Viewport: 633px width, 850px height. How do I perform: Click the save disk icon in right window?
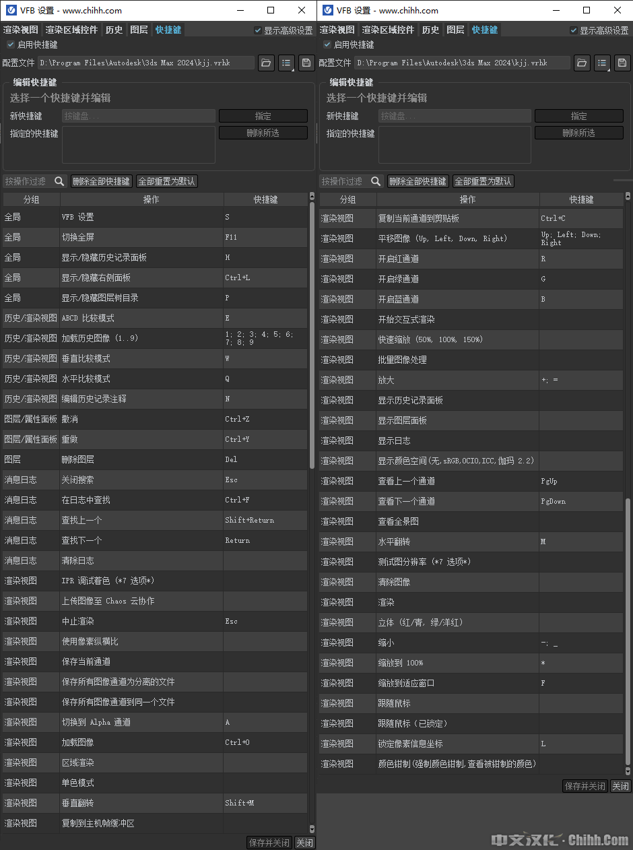(622, 63)
